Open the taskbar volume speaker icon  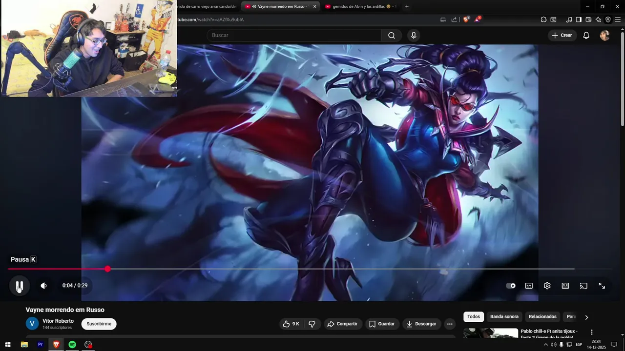[554, 345]
